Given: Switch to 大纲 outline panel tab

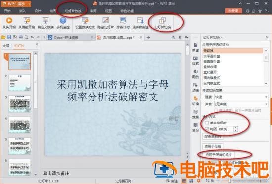Looking at the screenshot, I should 6,46.
